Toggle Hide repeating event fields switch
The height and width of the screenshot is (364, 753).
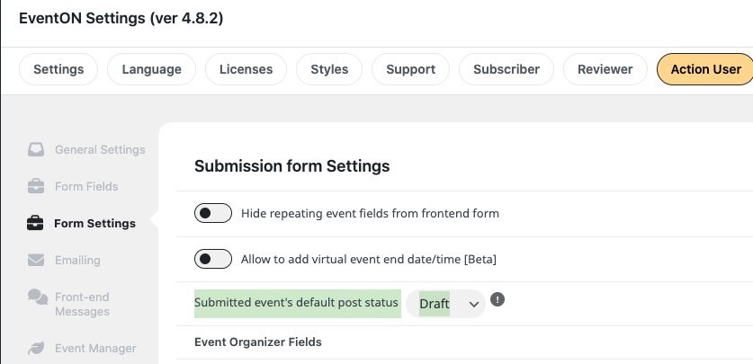(x=212, y=213)
